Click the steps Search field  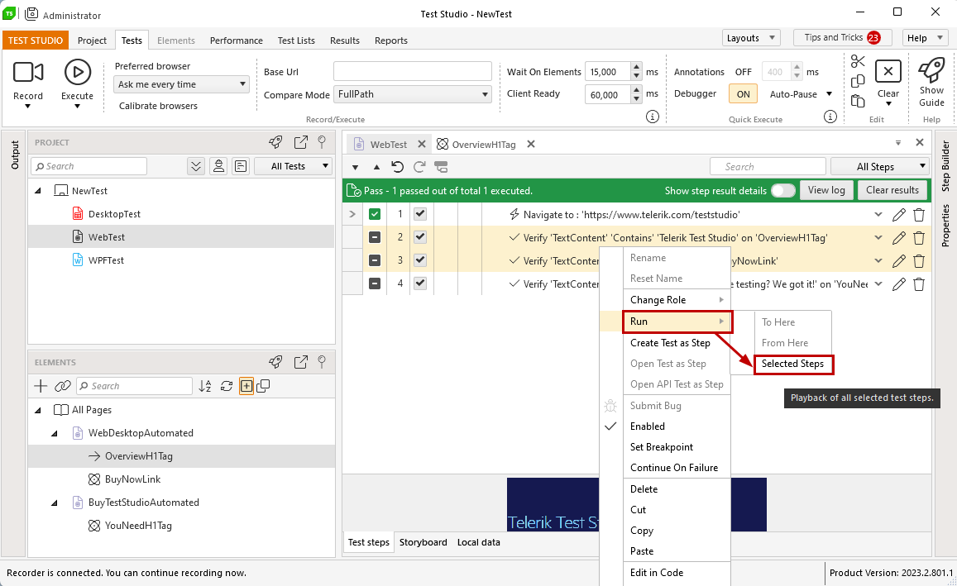pos(768,166)
